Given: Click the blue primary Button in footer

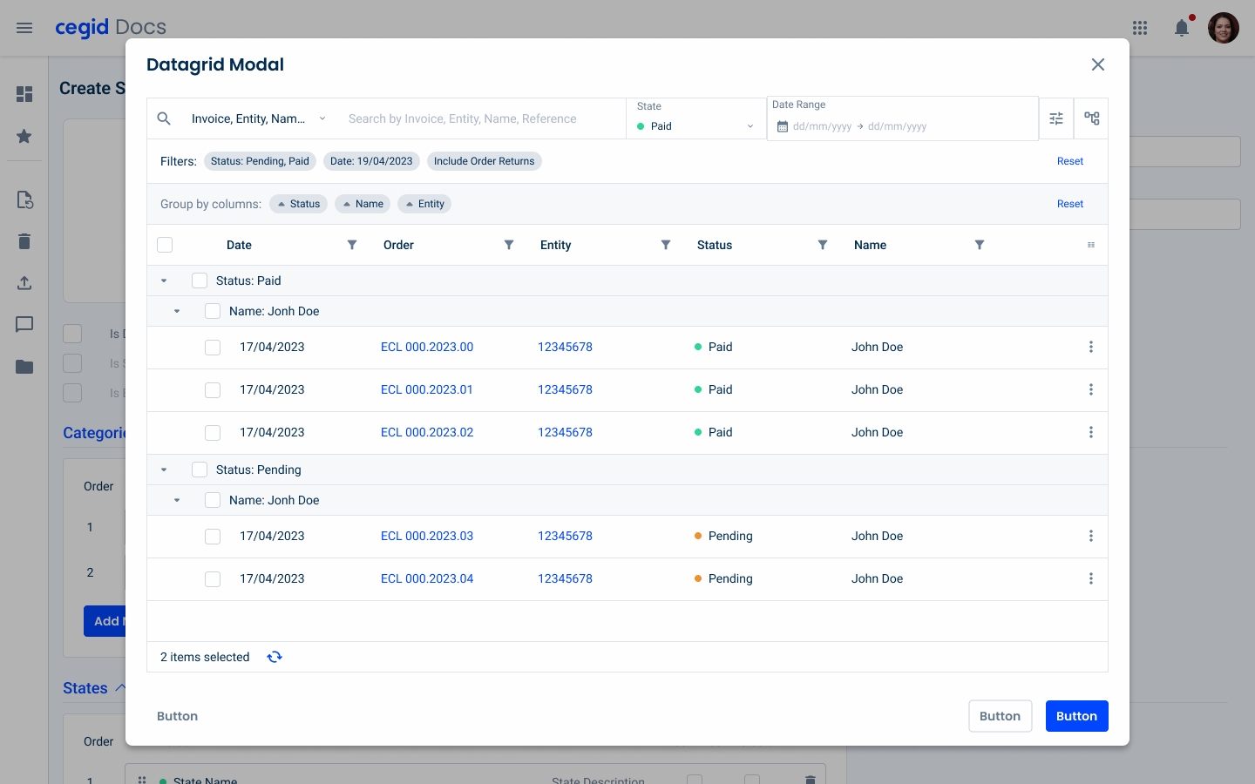Looking at the screenshot, I should [x=1076, y=716].
